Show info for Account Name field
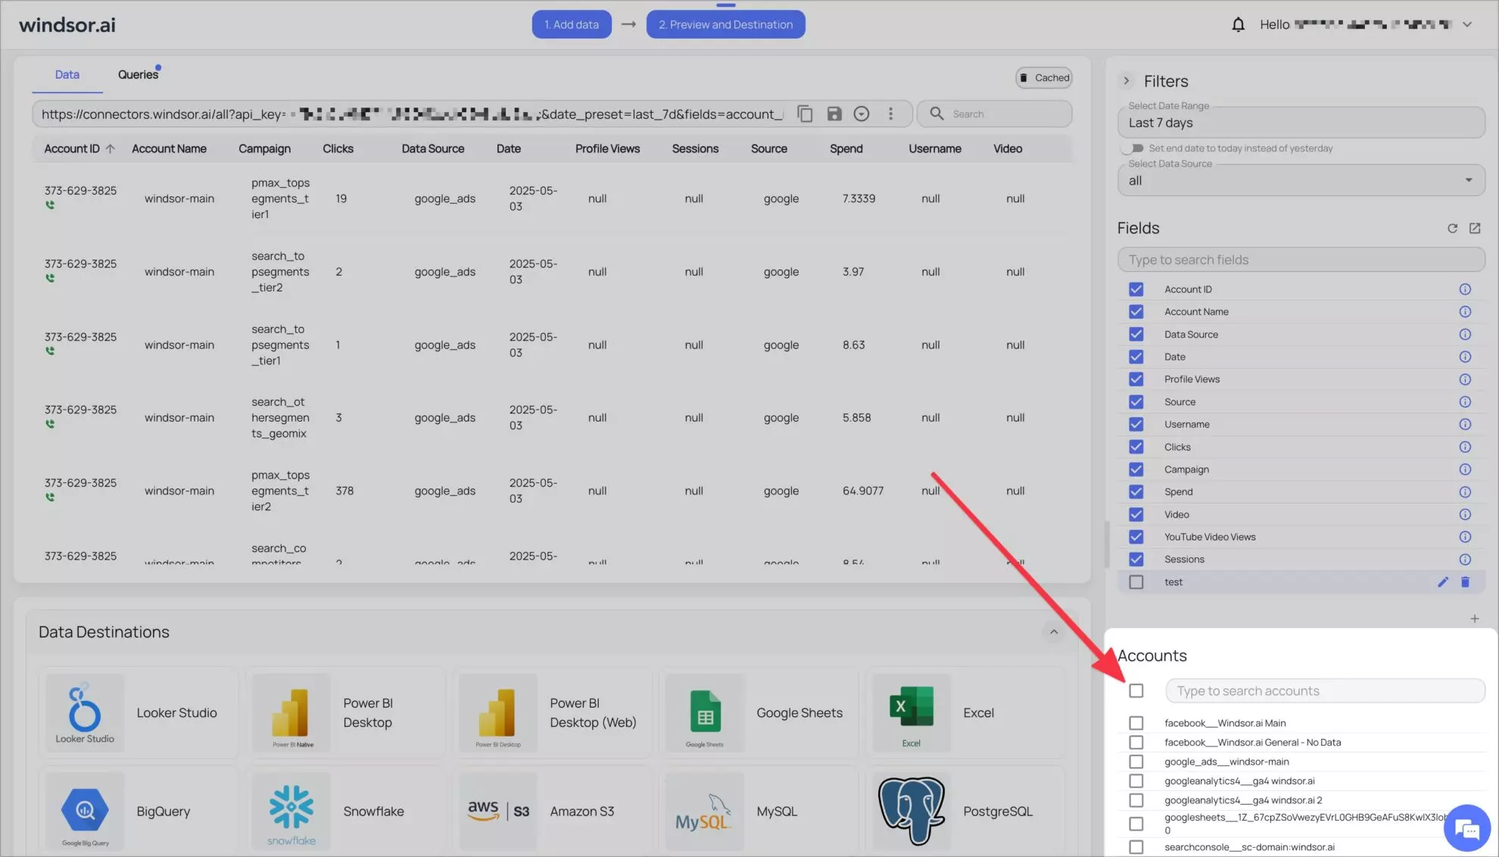The image size is (1499, 857). pyautogui.click(x=1465, y=312)
